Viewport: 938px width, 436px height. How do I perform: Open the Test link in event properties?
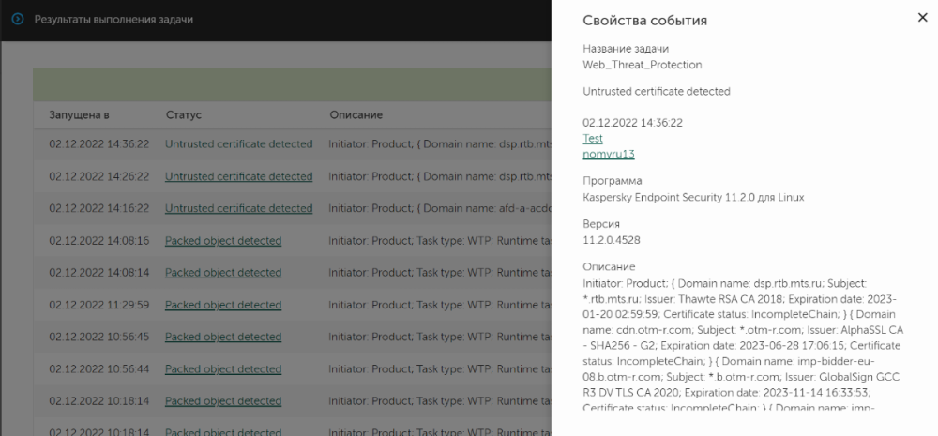pyautogui.click(x=593, y=138)
